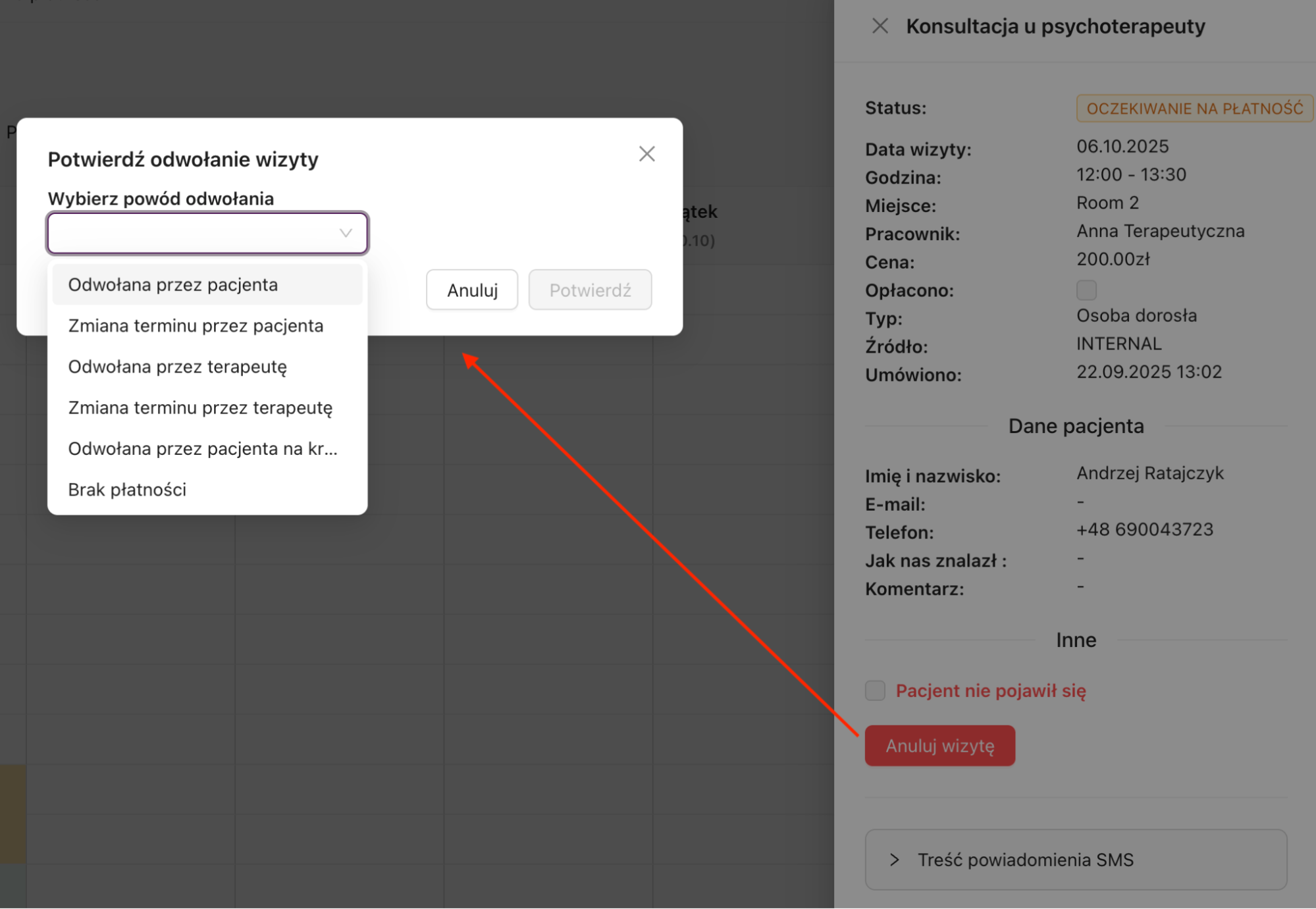The height and width of the screenshot is (909, 1316).
Task: Click the Potwierdź button
Action: (x=589, y=290)
